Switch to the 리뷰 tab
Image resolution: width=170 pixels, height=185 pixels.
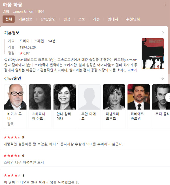[96, 19]
